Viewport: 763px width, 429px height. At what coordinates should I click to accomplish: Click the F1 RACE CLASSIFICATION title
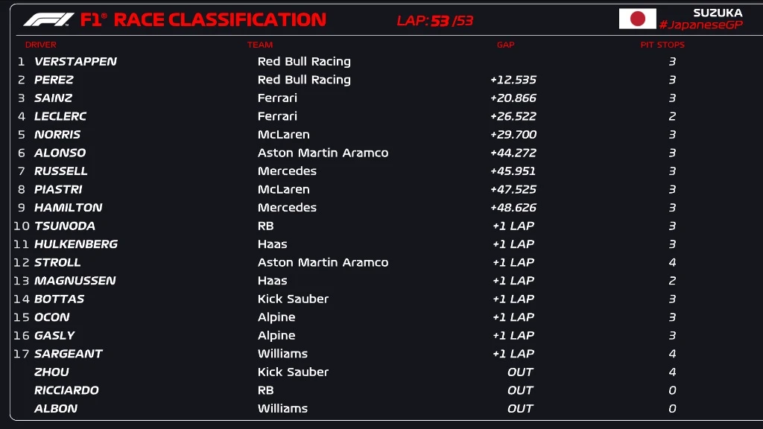click(203, 20)
